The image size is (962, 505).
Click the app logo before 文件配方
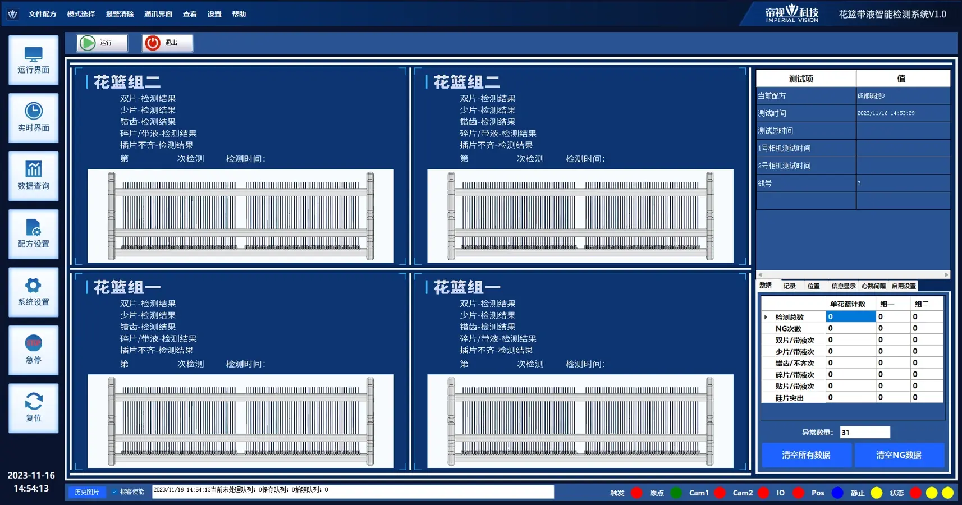(12, 14)
